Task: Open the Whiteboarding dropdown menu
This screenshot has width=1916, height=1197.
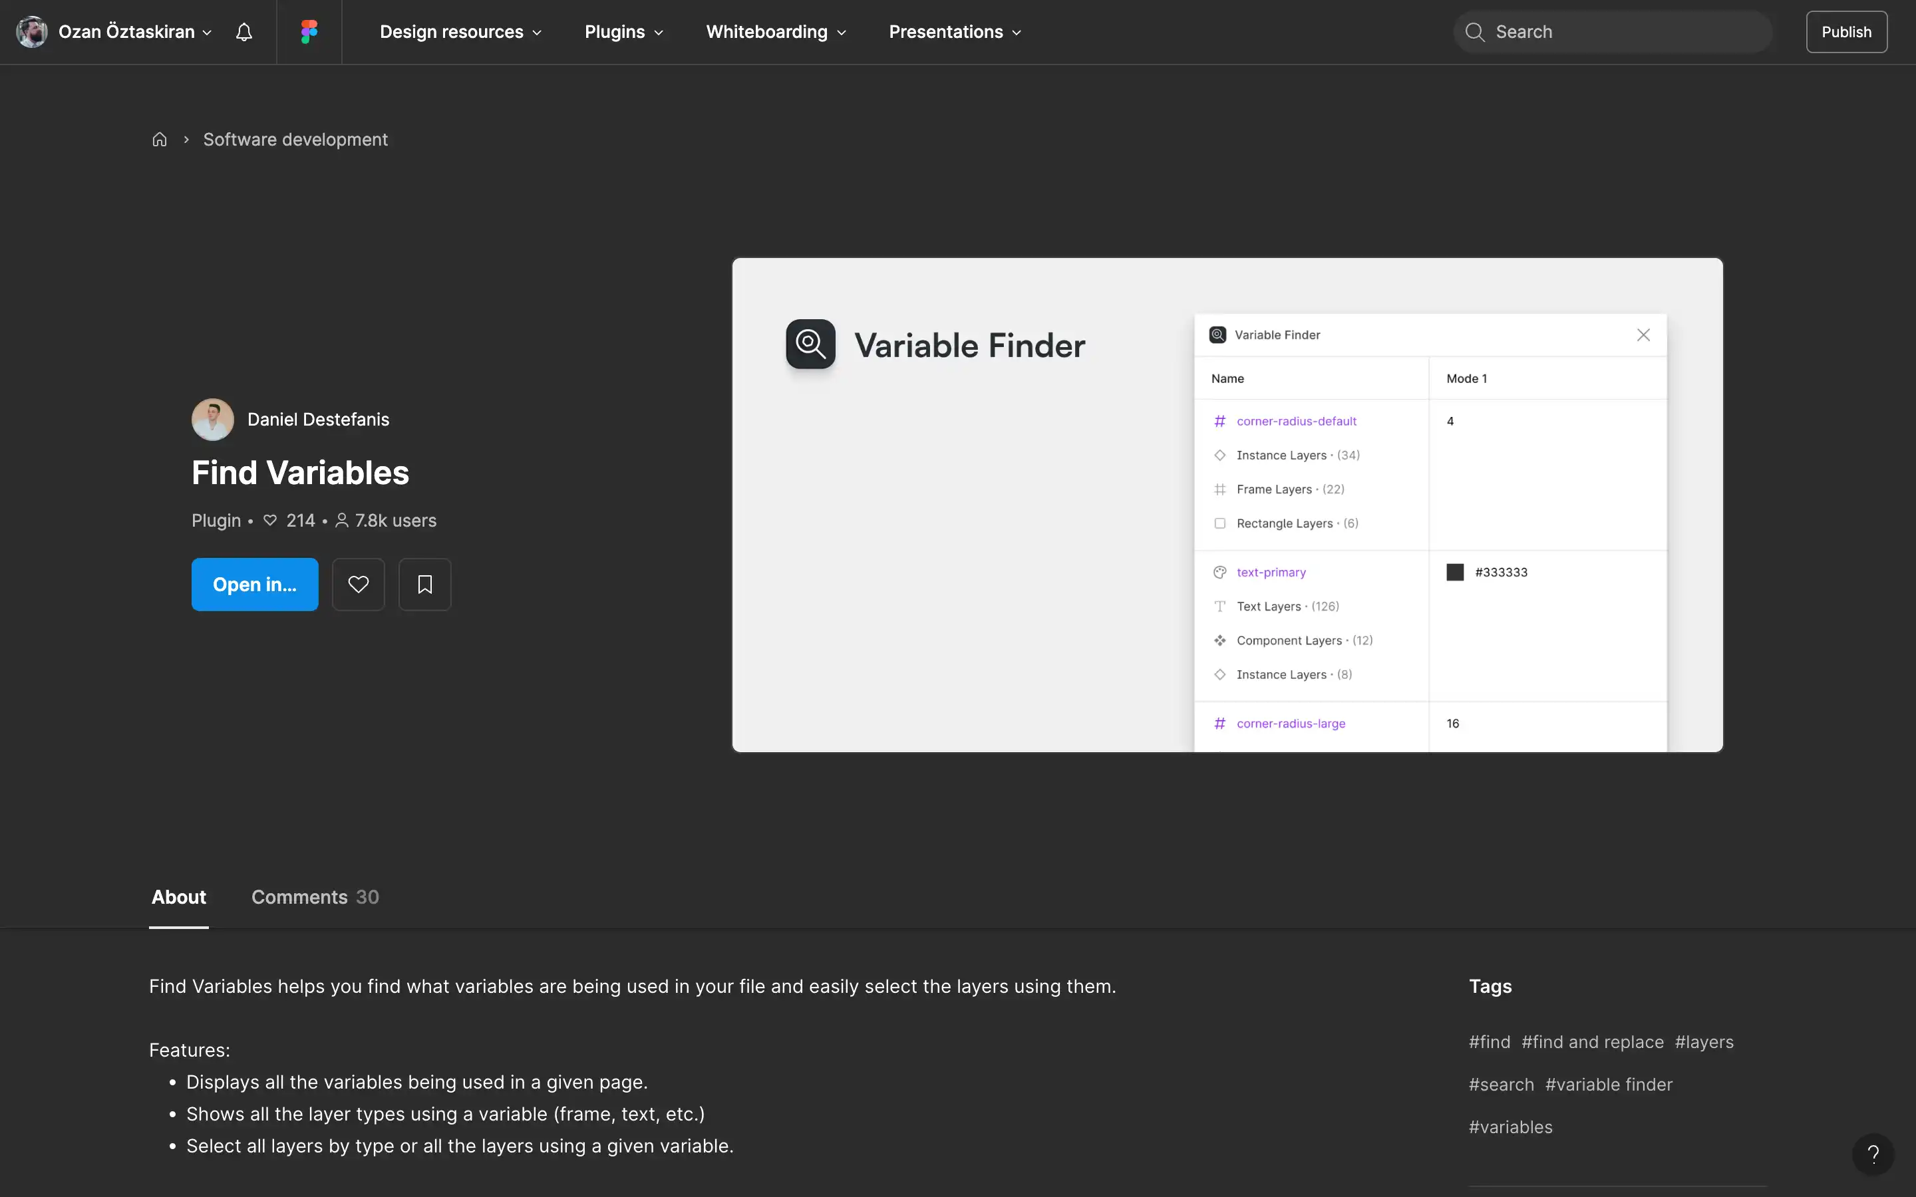Action: [776, 32]
